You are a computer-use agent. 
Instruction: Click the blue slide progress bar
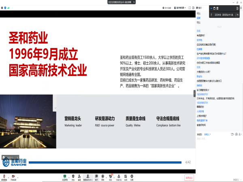click(x=105, y=162)
